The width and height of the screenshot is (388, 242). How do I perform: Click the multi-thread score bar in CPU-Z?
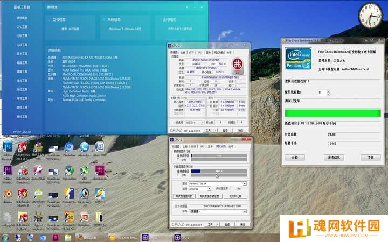(219, 171)
